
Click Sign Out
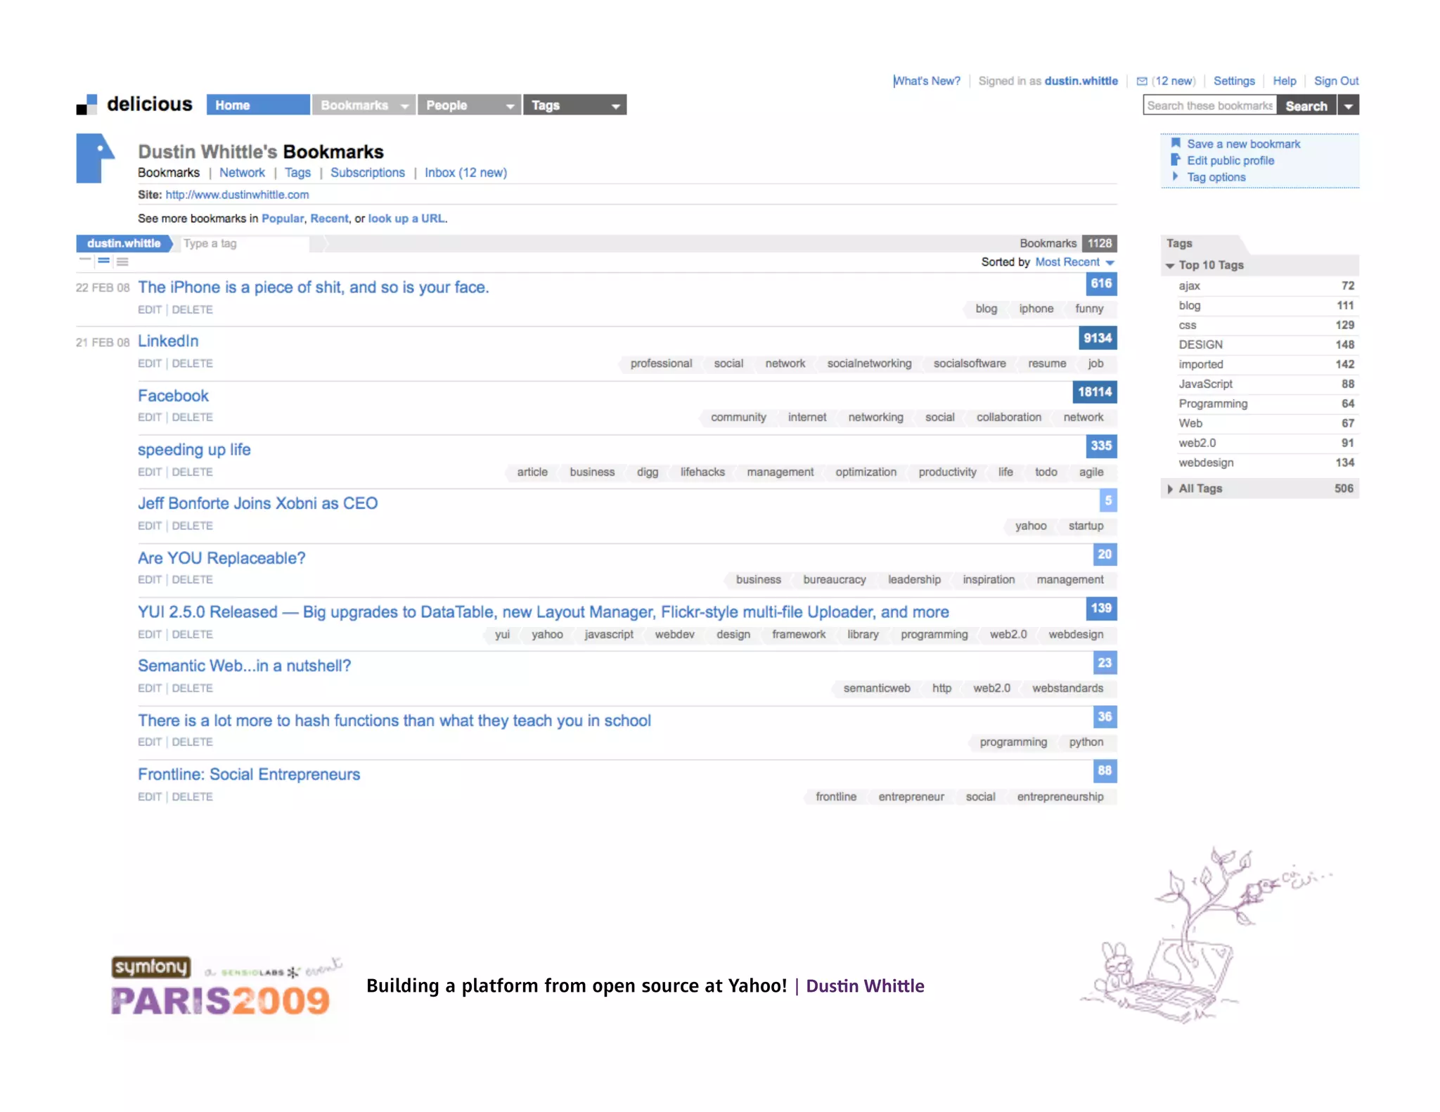coord(1336,81)
